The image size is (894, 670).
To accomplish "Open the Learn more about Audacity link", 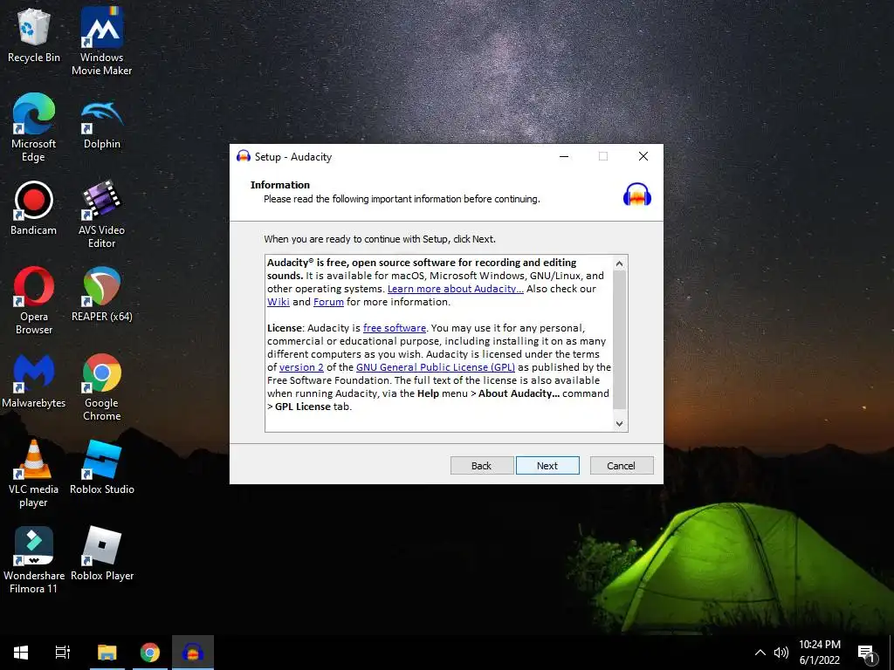I will tap(456, 289).
